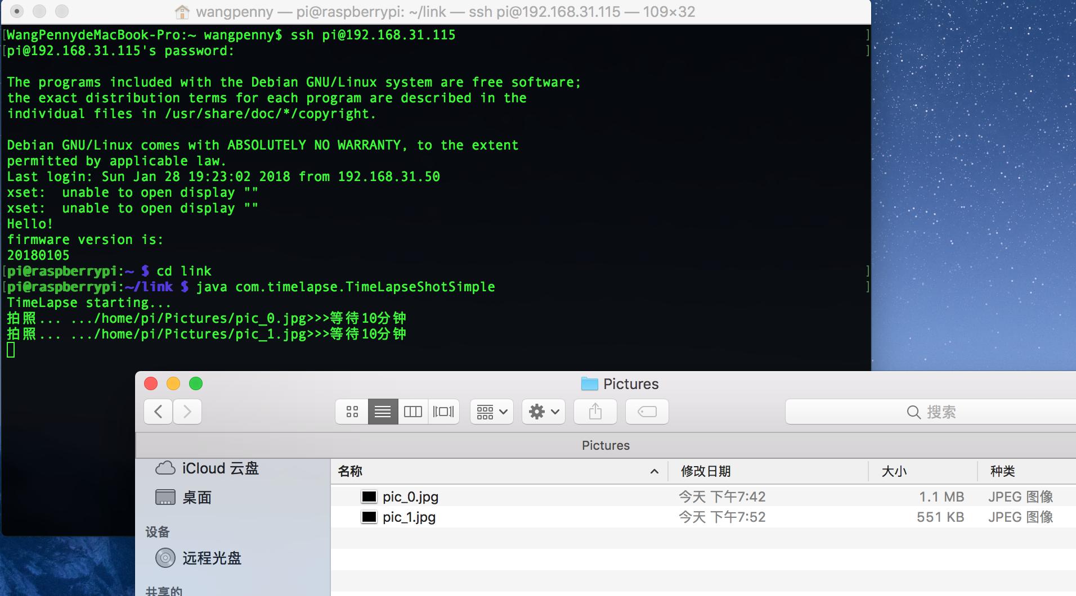Go back in Finder navigation
The height and width of the screenshot is (596, 1076).
pos(158,412)
